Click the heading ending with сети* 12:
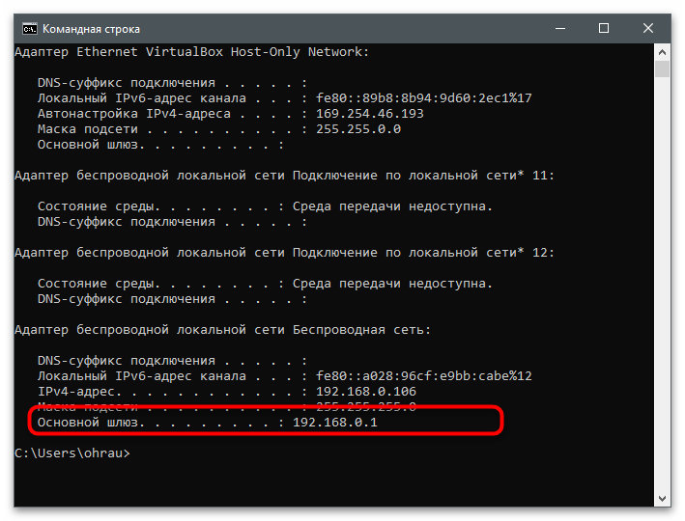 coord(284,253)
